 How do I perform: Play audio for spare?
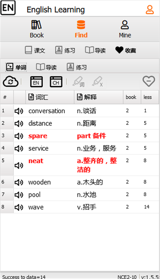(x=19, y=136)
